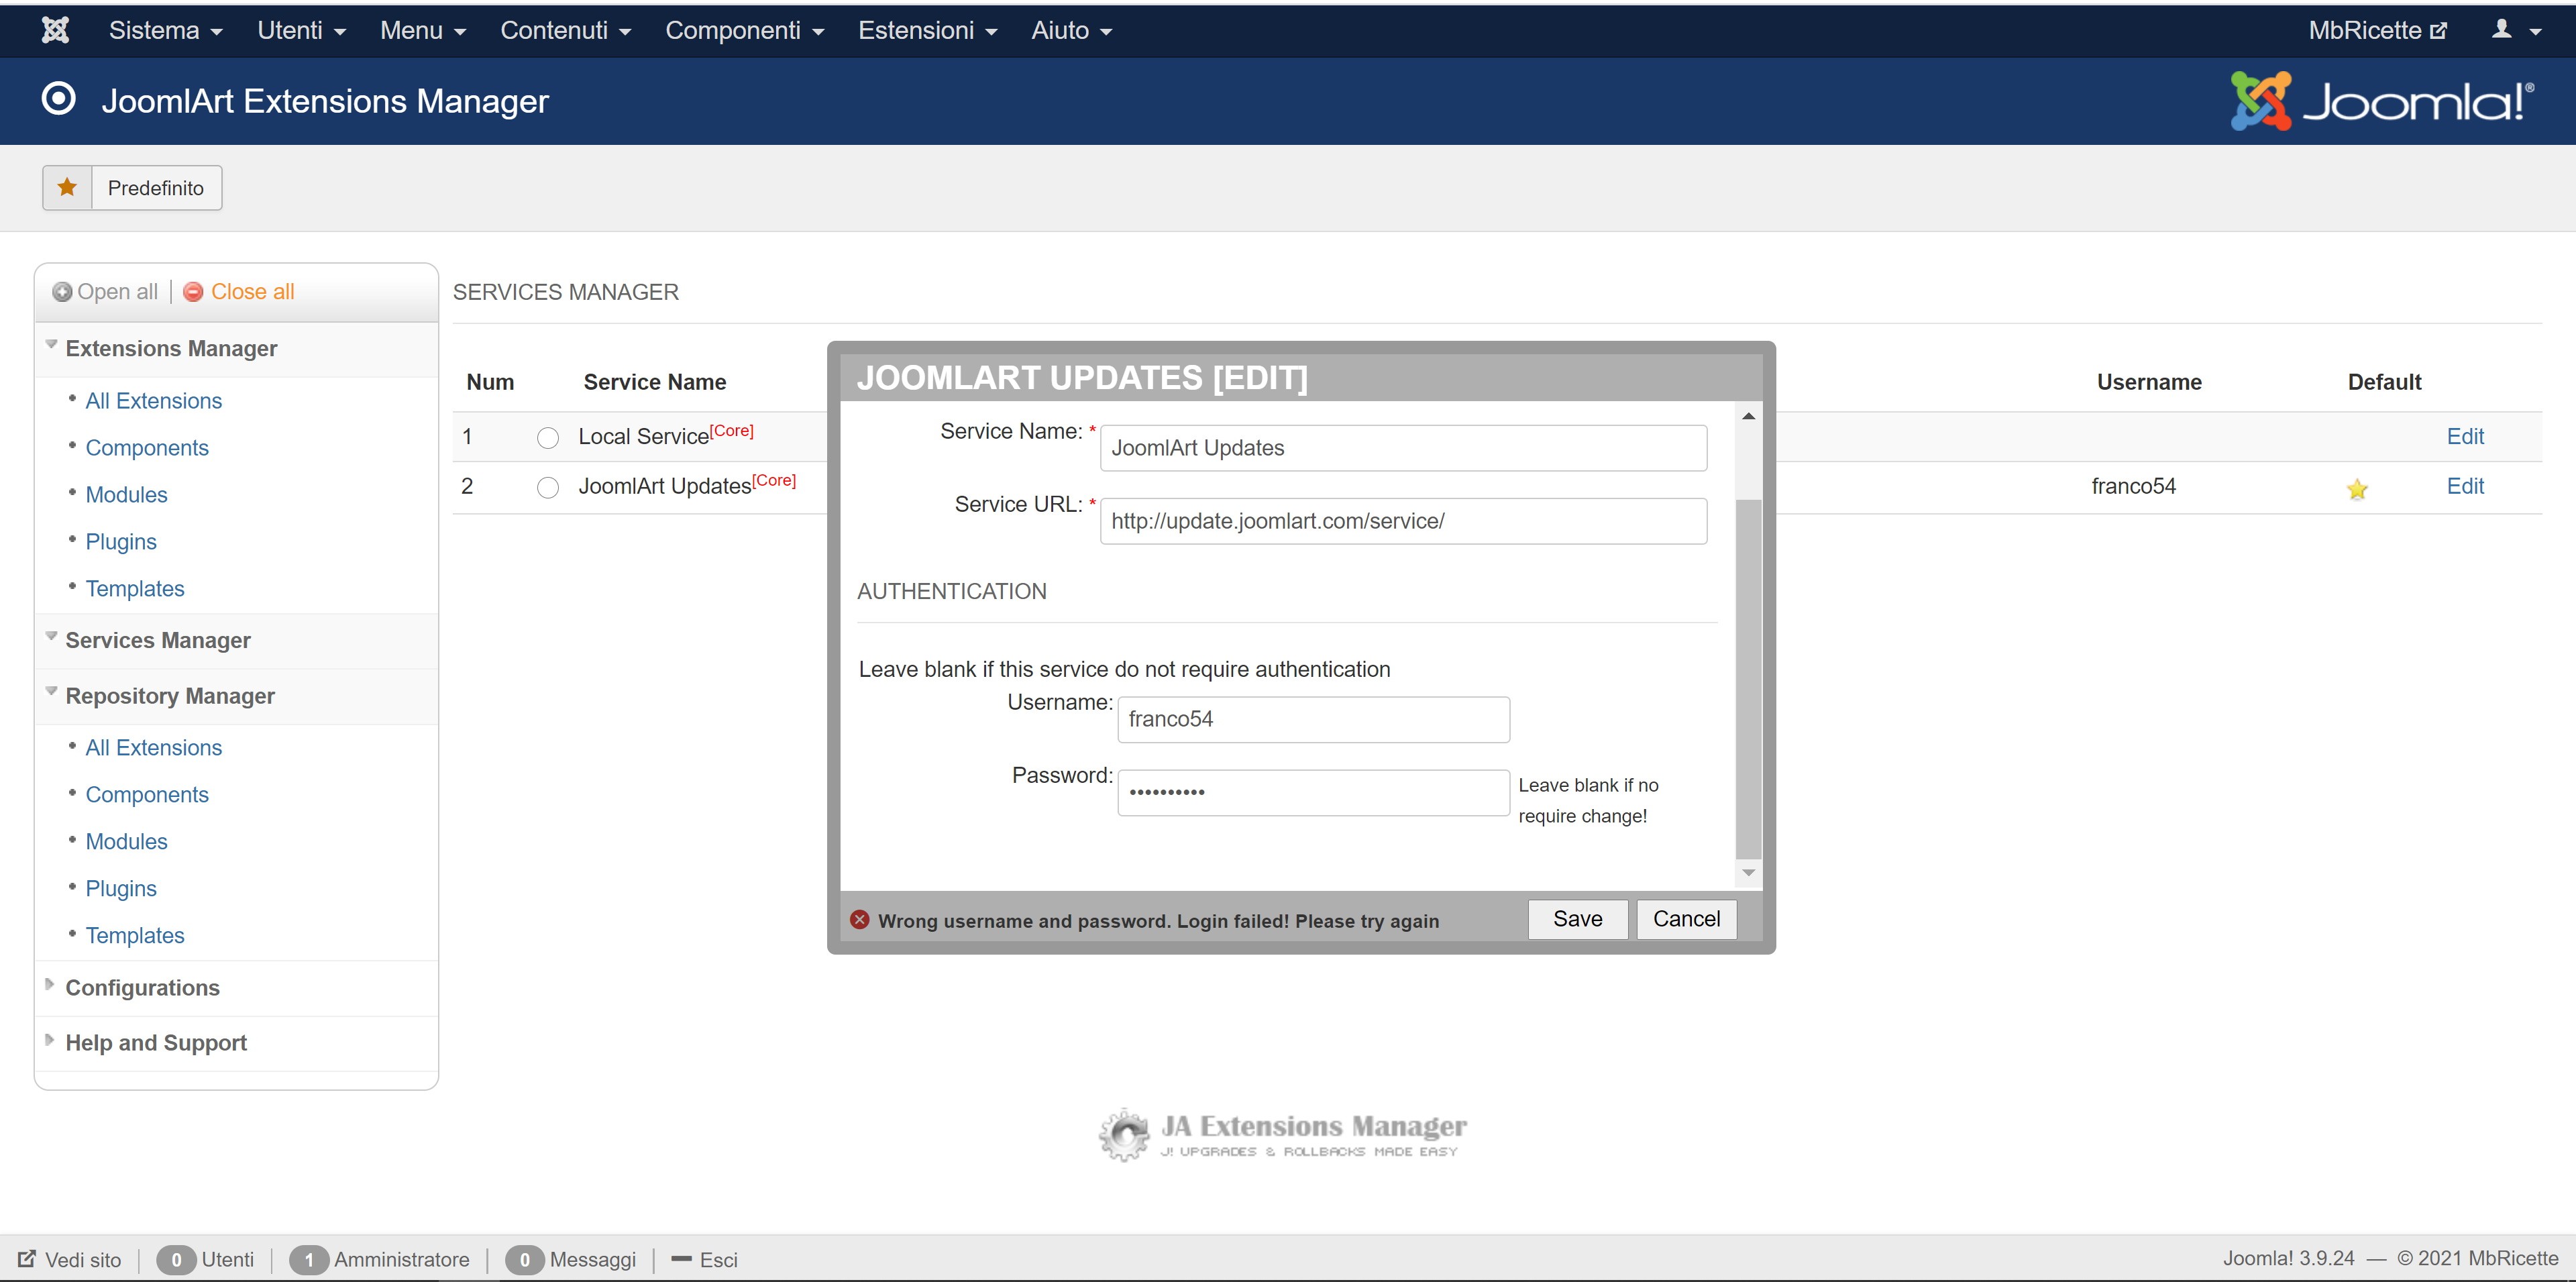Screen dimensions: 2576x1282
Task: Save the JoomlArt Updates service
Action: (x=1577, y=919)
